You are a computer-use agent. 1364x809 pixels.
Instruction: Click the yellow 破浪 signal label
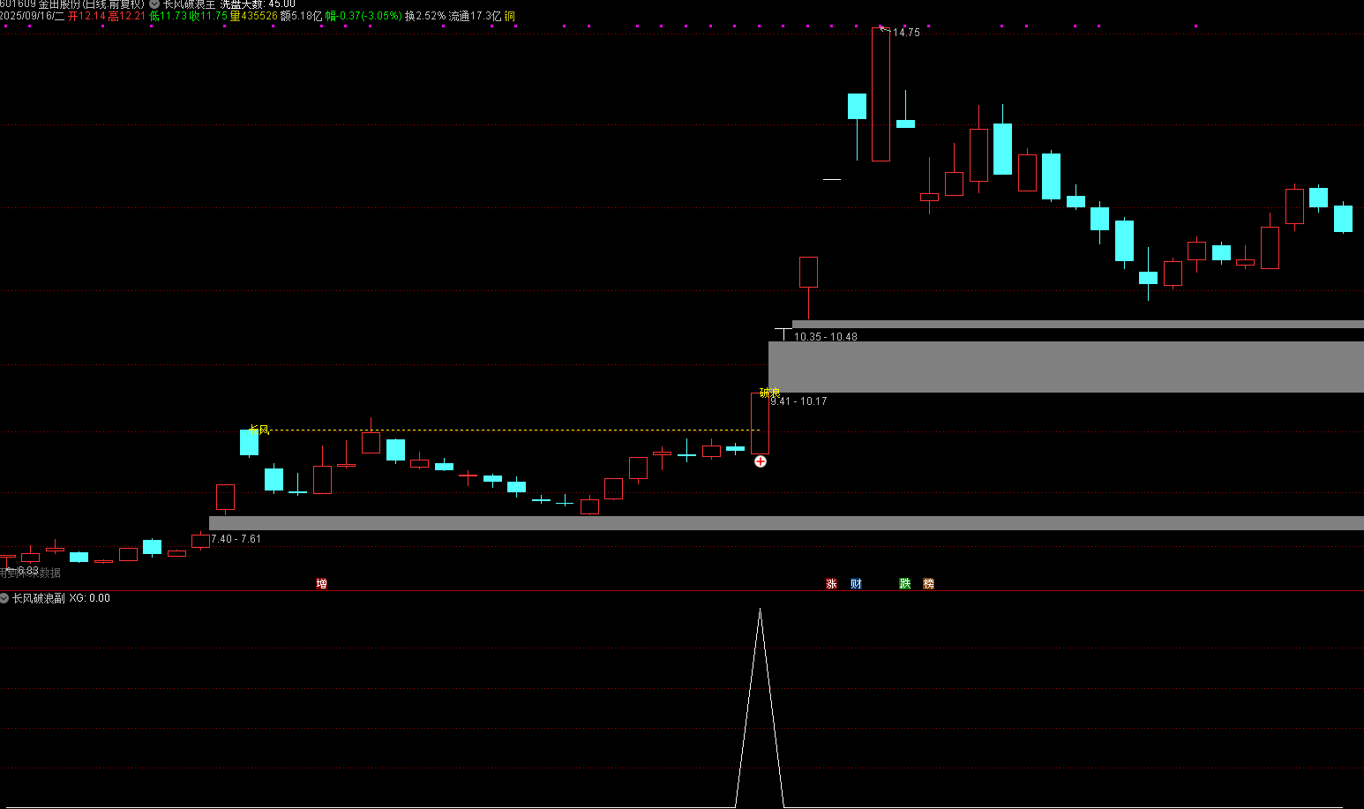(x=769, y=393)
